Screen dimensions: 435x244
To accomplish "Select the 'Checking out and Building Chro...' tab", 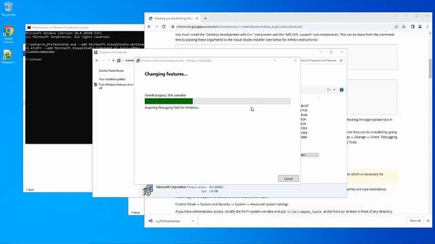I will click(x=173, y=18).
